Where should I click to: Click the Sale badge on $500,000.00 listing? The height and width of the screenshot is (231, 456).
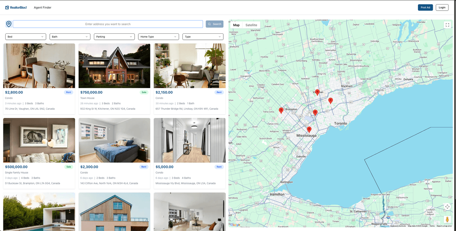[x=69, y=167]
